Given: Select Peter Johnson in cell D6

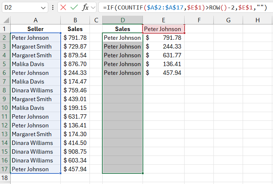Looking at the screenshot, I should pyautogui.click(x=122, y=73).
